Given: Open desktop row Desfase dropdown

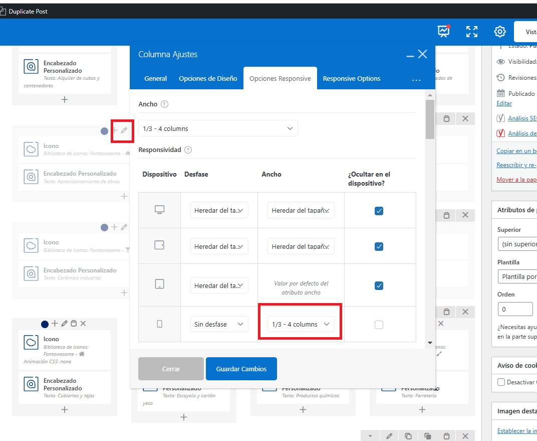Looking at the screenshot, I should pos(219,210).
